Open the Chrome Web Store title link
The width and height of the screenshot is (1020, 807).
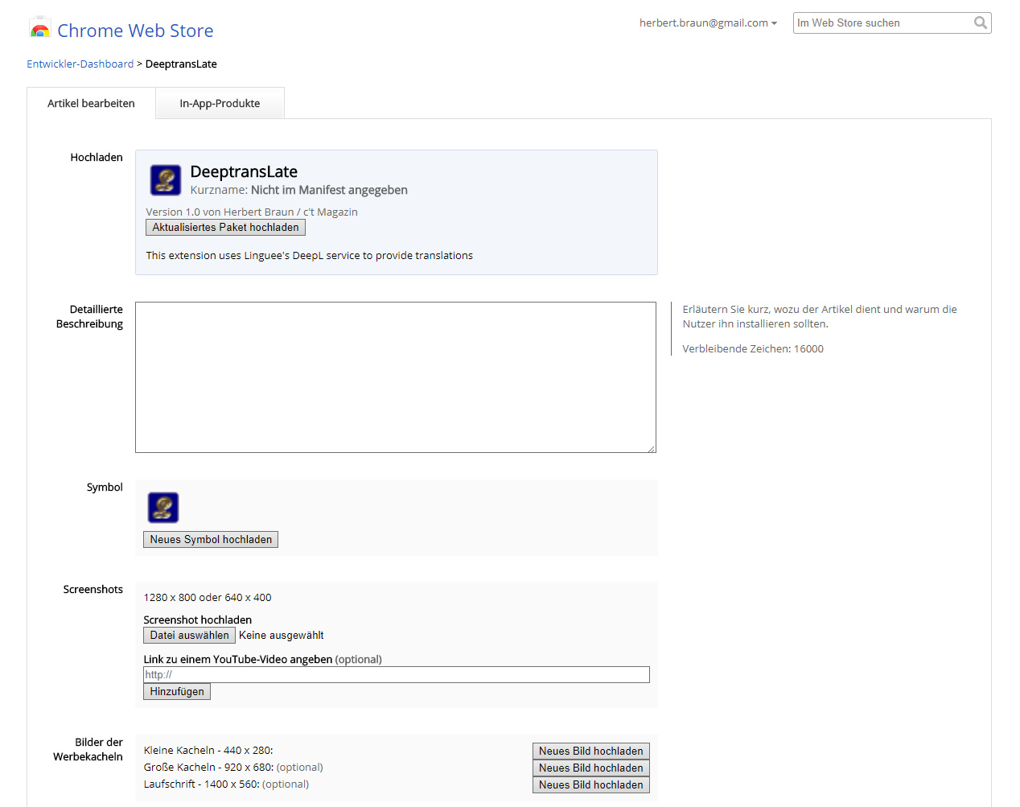point(135,31)
